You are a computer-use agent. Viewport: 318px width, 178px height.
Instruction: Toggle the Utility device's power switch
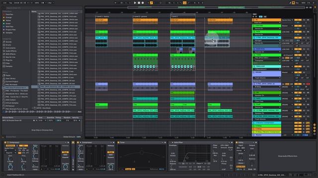coord(237,142)
